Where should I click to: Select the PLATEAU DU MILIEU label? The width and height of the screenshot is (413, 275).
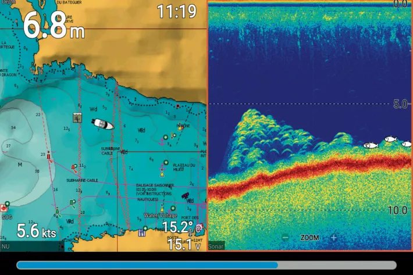coord(184,167)
